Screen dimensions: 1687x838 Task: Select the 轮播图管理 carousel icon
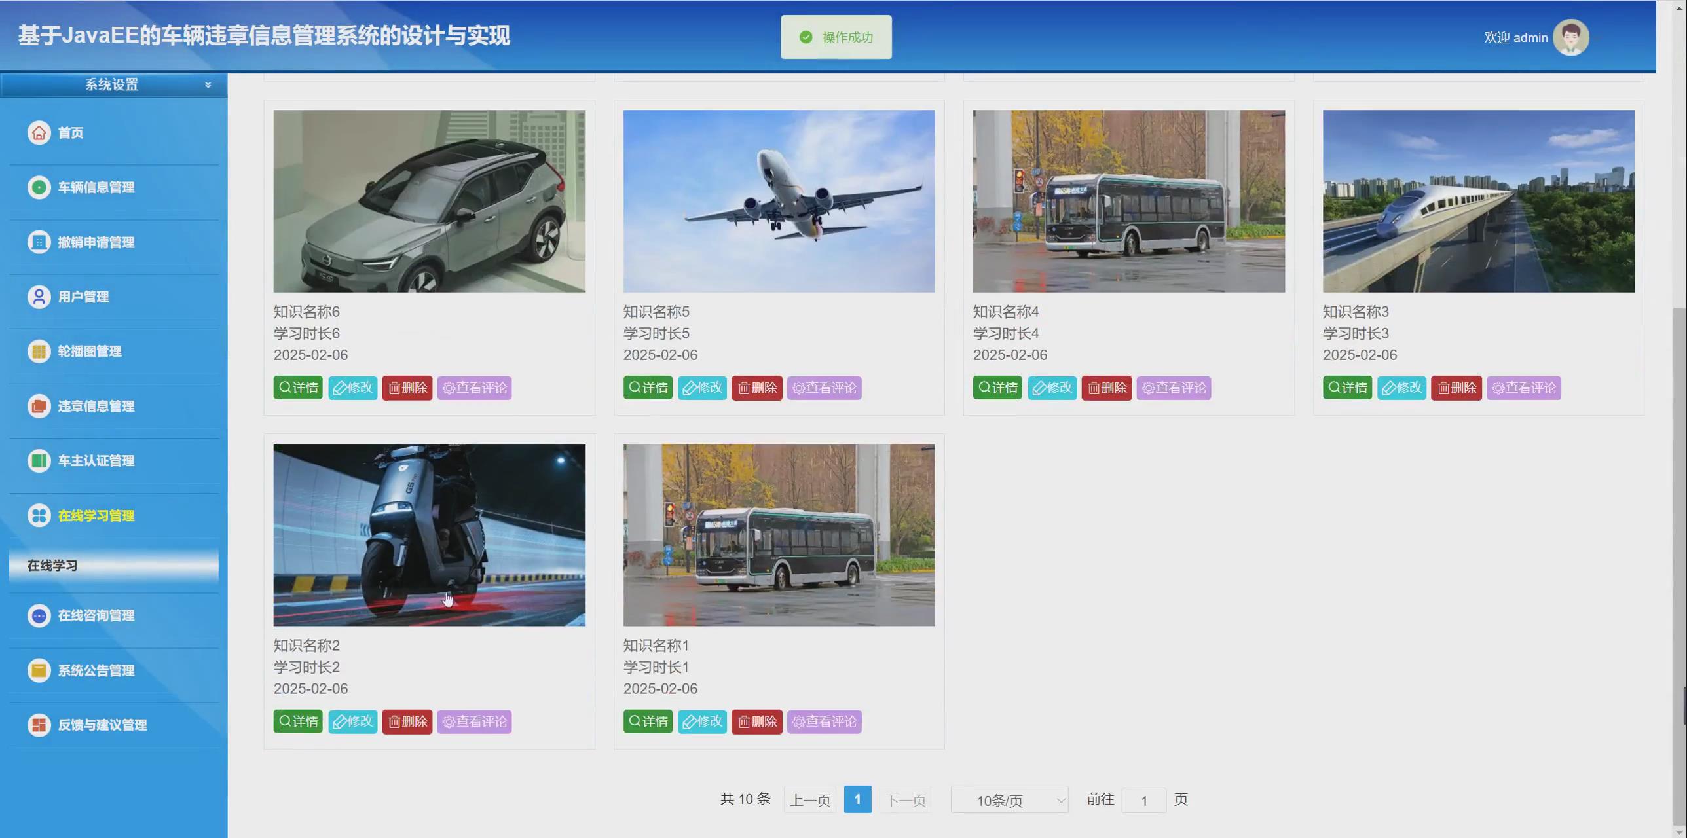tap(39, 351)
